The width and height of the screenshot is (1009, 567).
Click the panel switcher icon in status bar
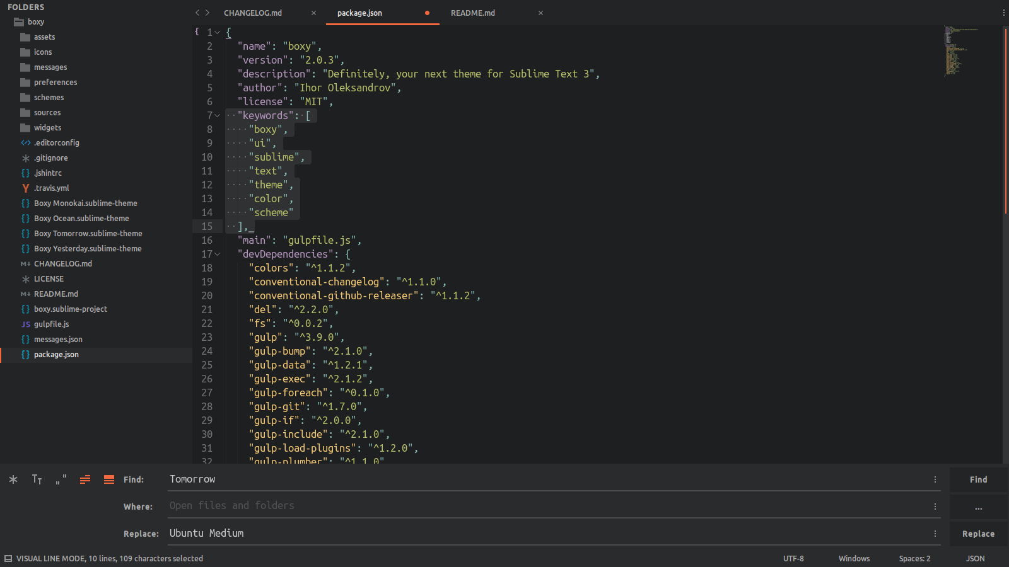coord(8,559)
